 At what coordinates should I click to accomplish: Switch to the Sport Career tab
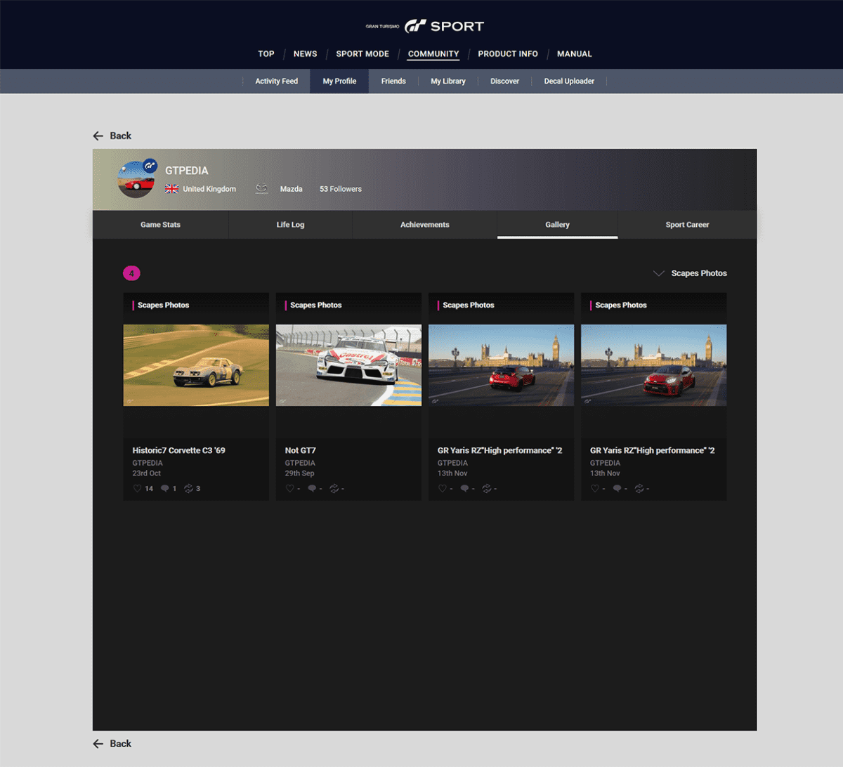[x=687, y=225]
